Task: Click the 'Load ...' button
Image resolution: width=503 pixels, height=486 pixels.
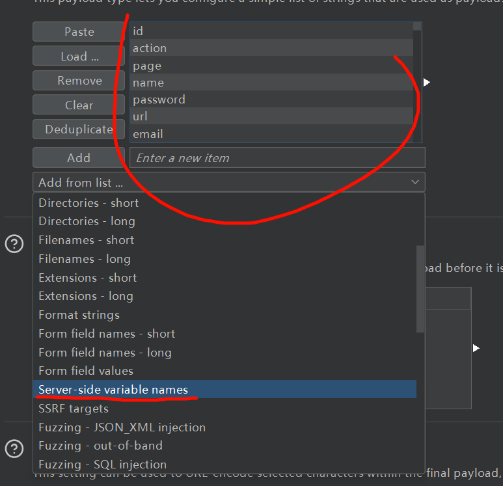Action: coord(79,57)
